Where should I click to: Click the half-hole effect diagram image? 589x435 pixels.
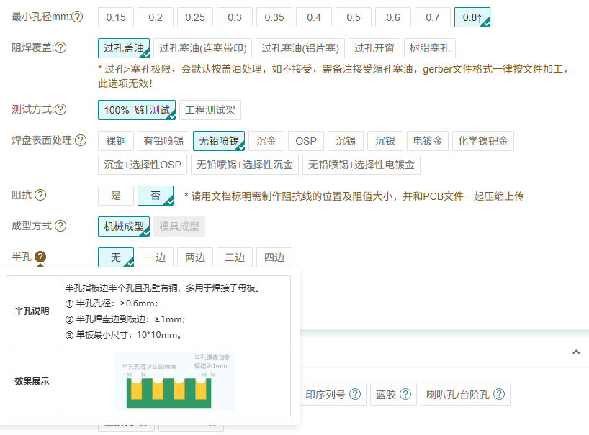[174, 381]
